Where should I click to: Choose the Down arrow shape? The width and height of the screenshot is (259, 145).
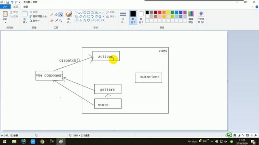[x=77, y=20]
